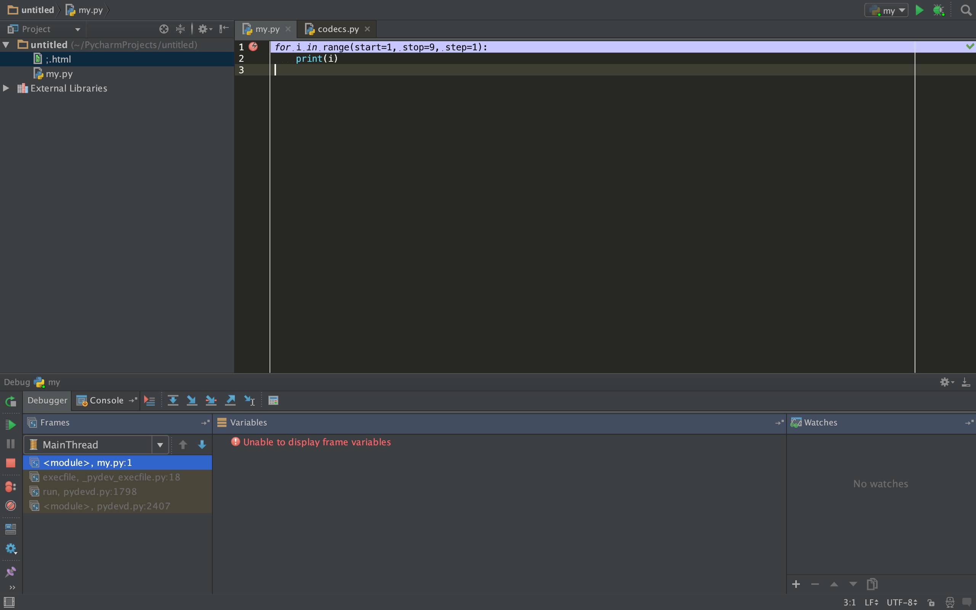
Task: Toggle the breakpoint on line 1
Action: tap(253, 47)
